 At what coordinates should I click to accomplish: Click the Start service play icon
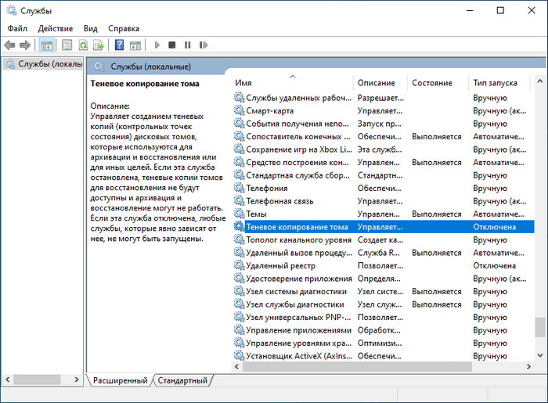click(157, 45)
